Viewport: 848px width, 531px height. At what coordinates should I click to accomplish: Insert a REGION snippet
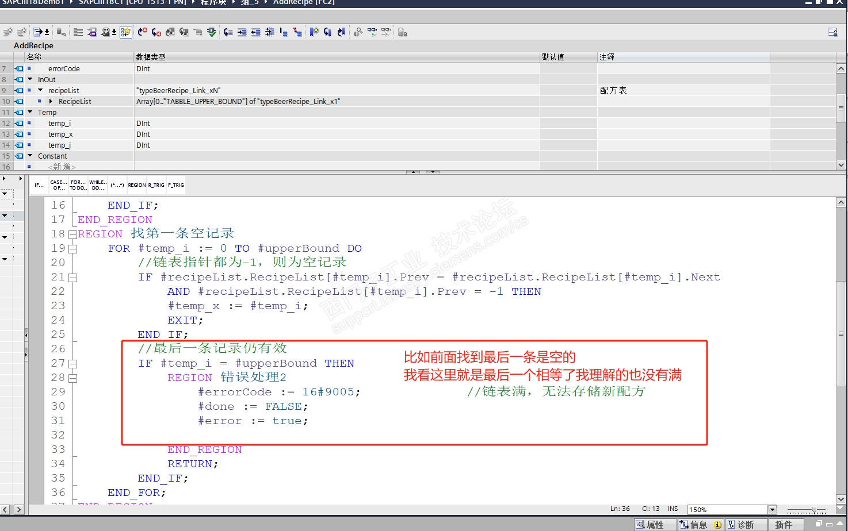pos(137,185)
